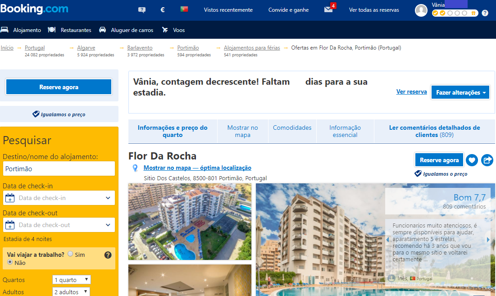Screen dimensions: 496x296
Task: Click the price match checkmark in the sidebar
Action: (x=36, y=114)
